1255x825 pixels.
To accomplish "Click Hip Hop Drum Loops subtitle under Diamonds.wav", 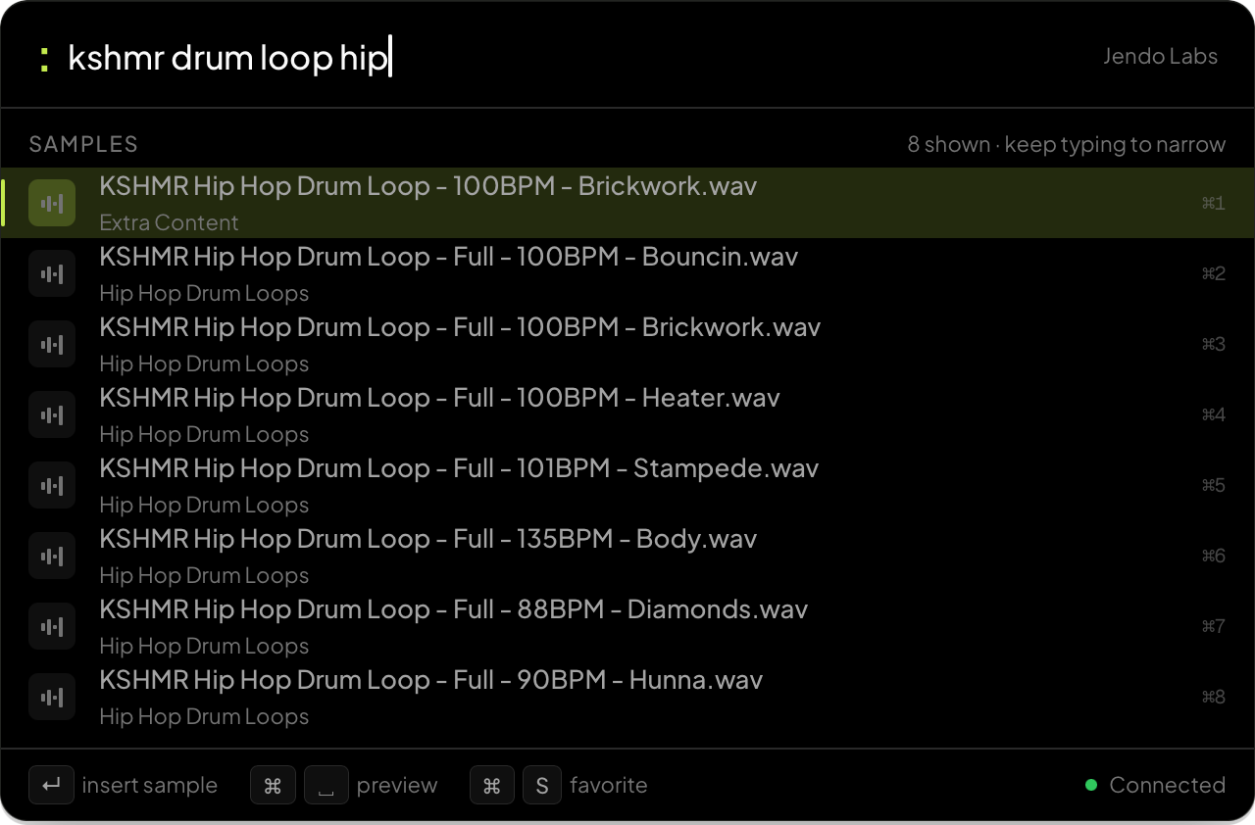I will tap(204, 646).
